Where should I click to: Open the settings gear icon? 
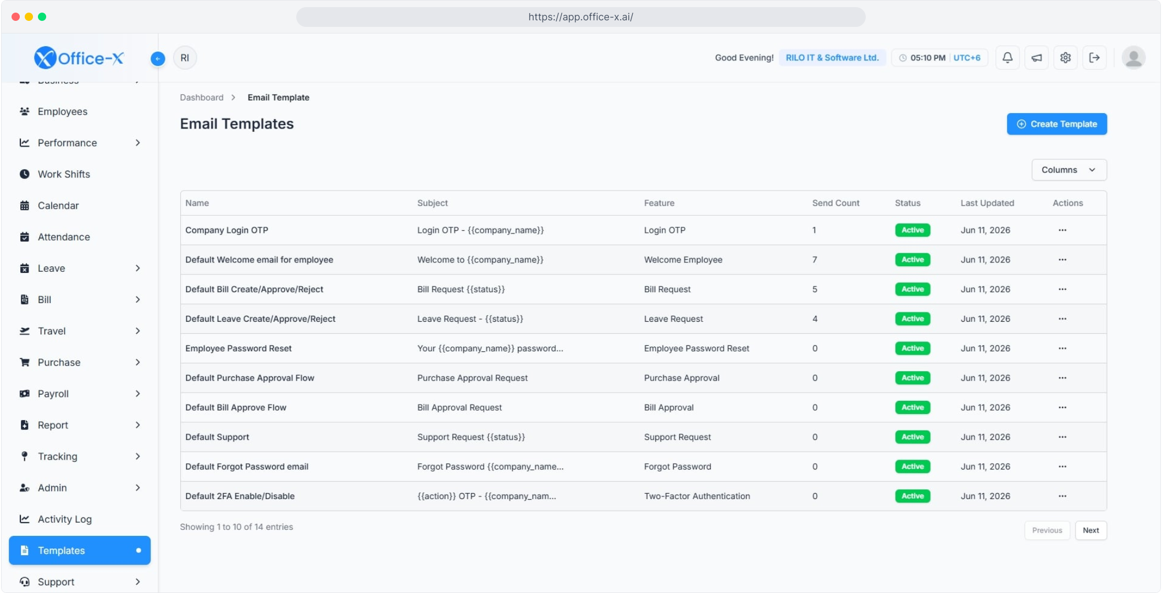click(1065, 58)
